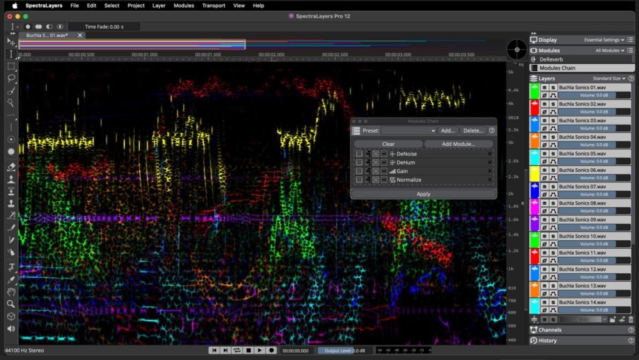Select the rectangular selection tool

[11, 66]
